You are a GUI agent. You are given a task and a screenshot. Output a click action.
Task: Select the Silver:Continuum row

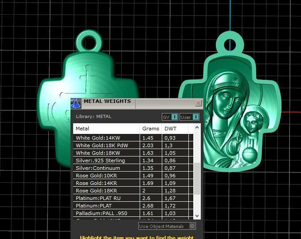(133, 168)
